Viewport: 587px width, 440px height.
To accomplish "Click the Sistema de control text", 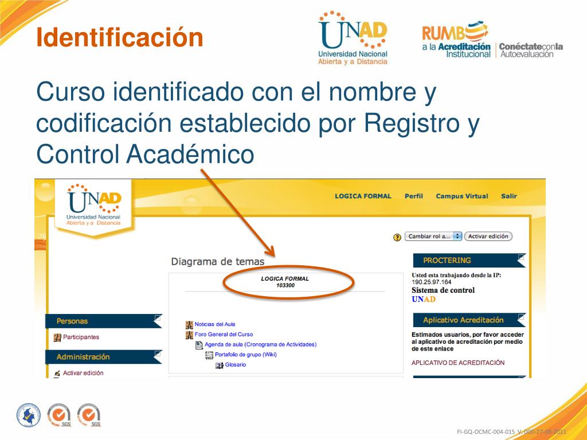I will click(443, 290).
